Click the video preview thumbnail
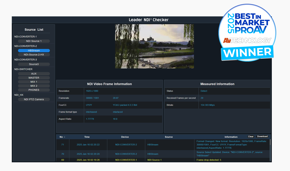The image size is (290, 171). pyautogui.click(x=154, y=46)
